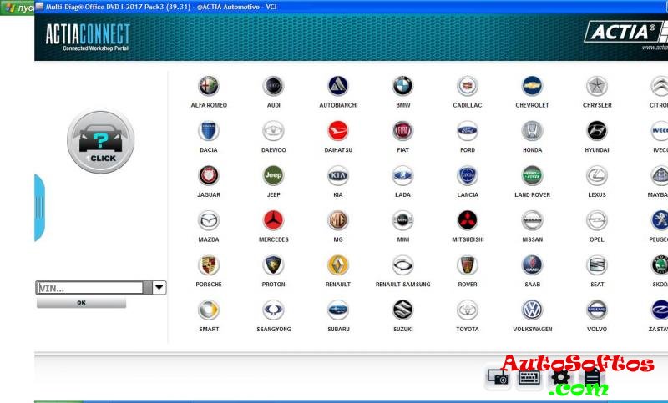Open the ACTIA Connect workshop portal logo
Screen dimensions: 668x403
click(x=88, y=38)
